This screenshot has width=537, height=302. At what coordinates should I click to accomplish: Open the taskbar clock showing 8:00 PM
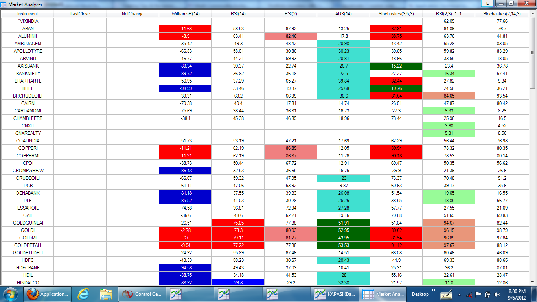pyautogui.click(x=517, y=294)
